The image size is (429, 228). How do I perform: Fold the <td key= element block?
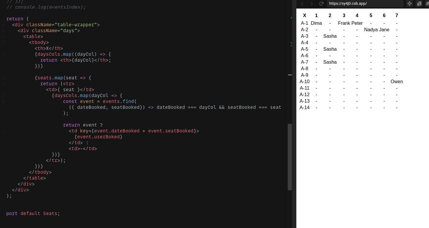(4, 131)
